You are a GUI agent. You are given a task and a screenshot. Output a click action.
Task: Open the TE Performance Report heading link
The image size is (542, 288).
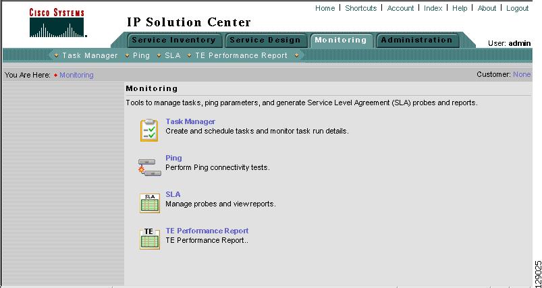click(x=207, y=231)
